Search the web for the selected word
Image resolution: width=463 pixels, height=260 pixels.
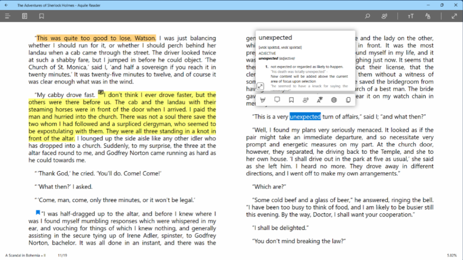[x=334, y=100]
